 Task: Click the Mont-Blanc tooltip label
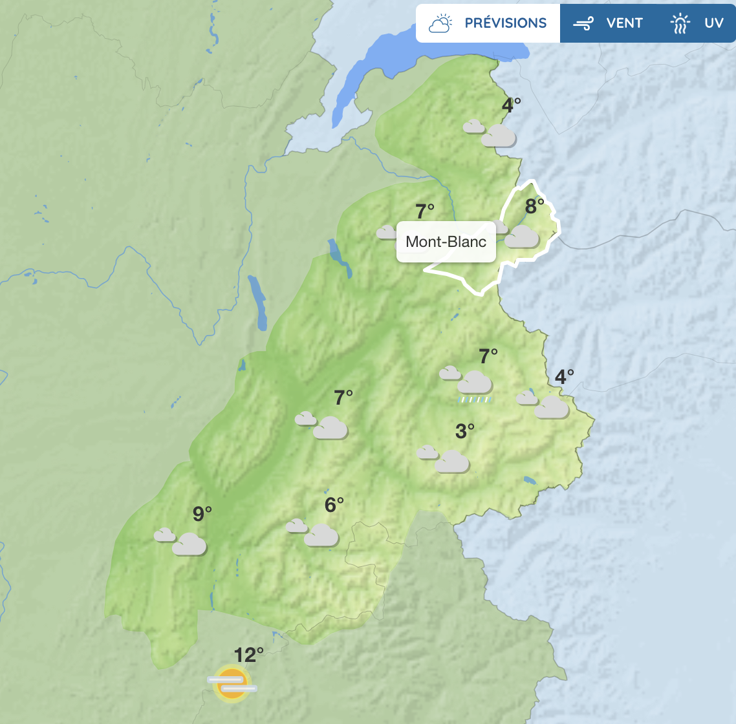pos(446,242)
